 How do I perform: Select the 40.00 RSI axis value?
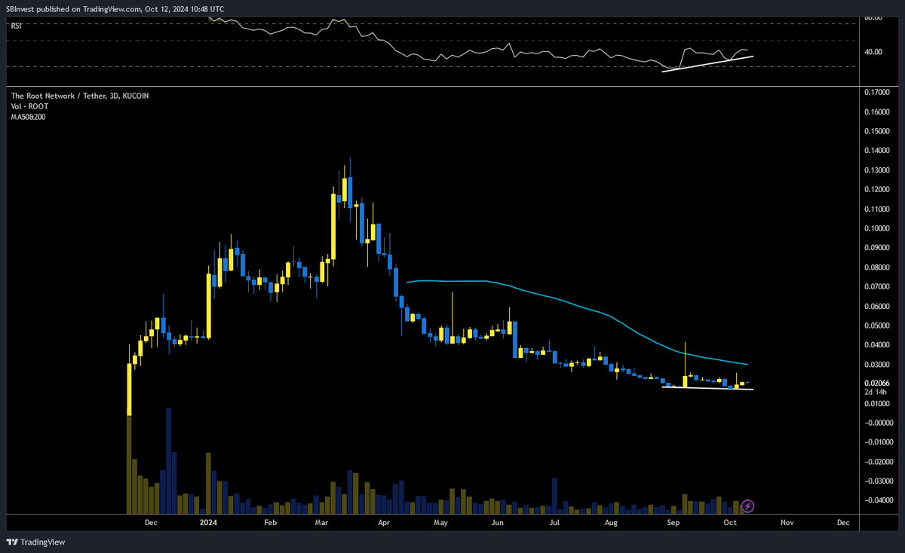point(872,52)
